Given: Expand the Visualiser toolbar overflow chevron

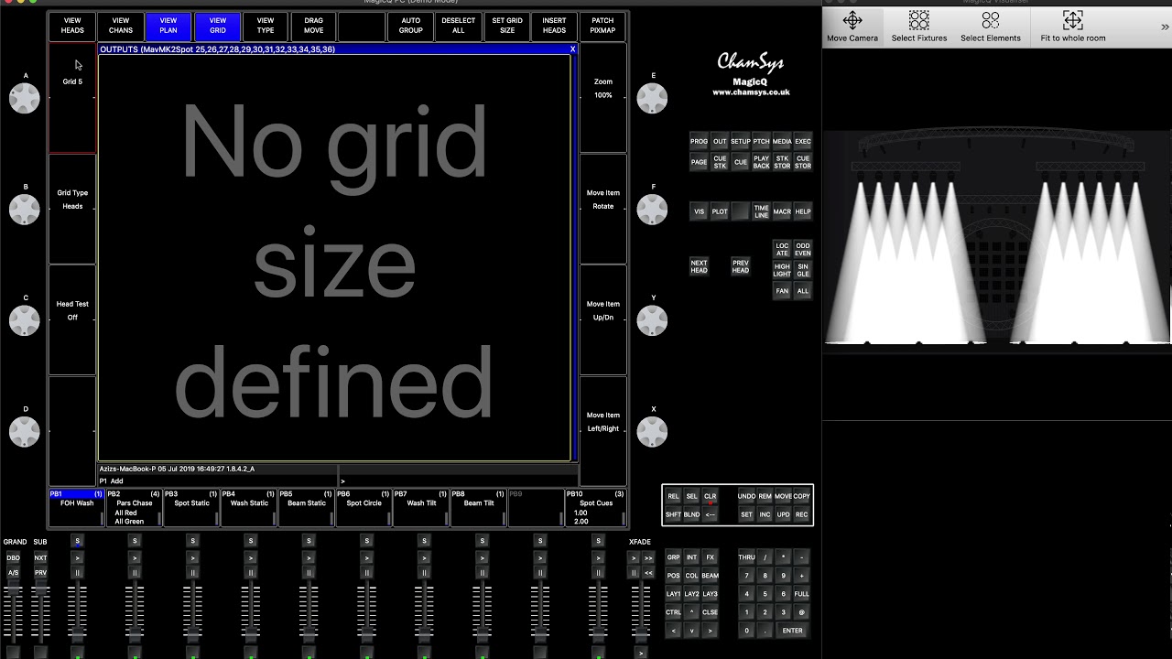Looking at the screenshot, I should (x=1165, y=27).
